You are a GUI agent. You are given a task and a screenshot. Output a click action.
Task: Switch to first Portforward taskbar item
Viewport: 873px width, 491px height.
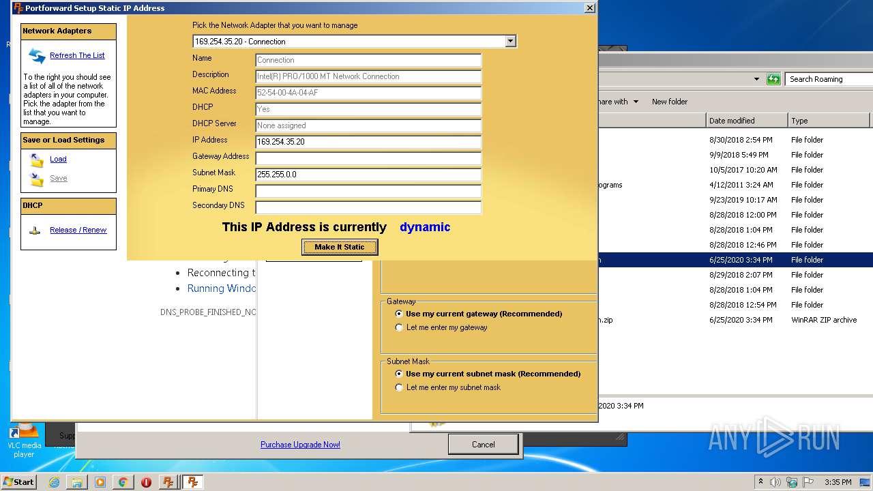168,482
